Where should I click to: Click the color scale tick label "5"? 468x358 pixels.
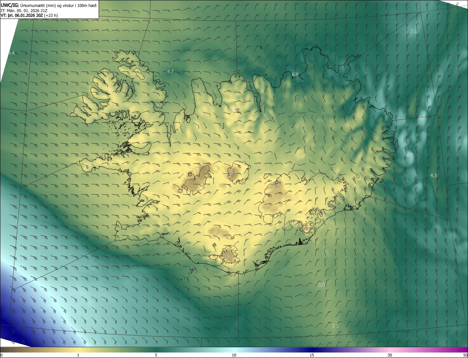coord(156,355)
